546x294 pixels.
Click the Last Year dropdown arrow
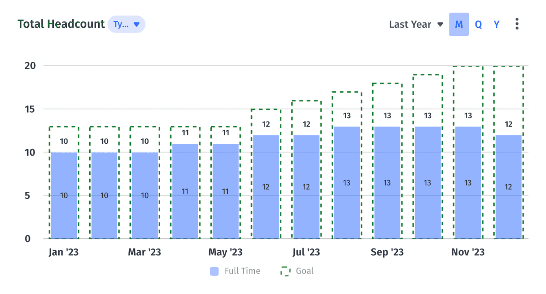pyautogui.click(x=440, y=24)
